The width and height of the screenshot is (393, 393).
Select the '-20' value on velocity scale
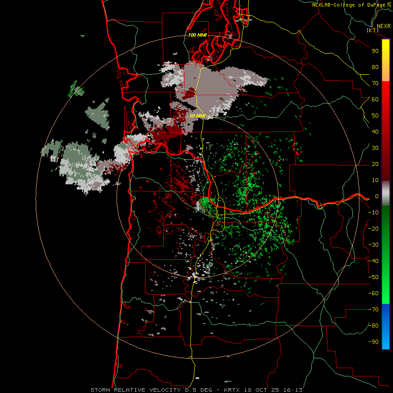[373, 229]
